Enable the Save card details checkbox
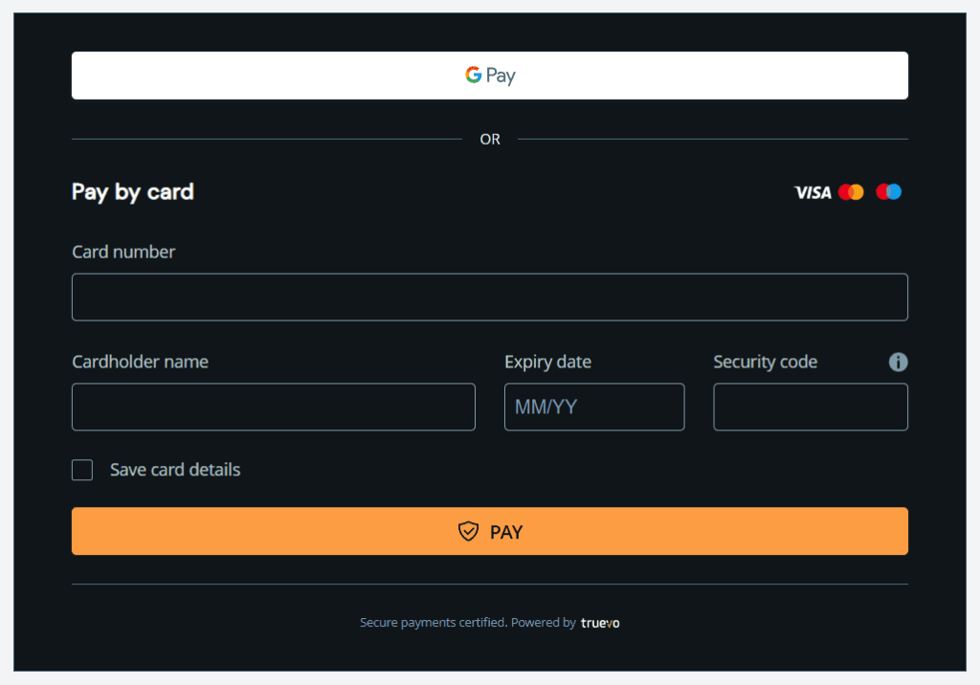Image resolution: width=980 pixels, height=685 pixels. tap(82, 470)
